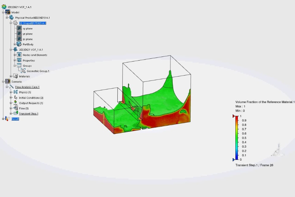Image resolution: width=295 pixels, height=197 pixels.
Task: Click the PartBody icon
Action: tap(19, 44)
